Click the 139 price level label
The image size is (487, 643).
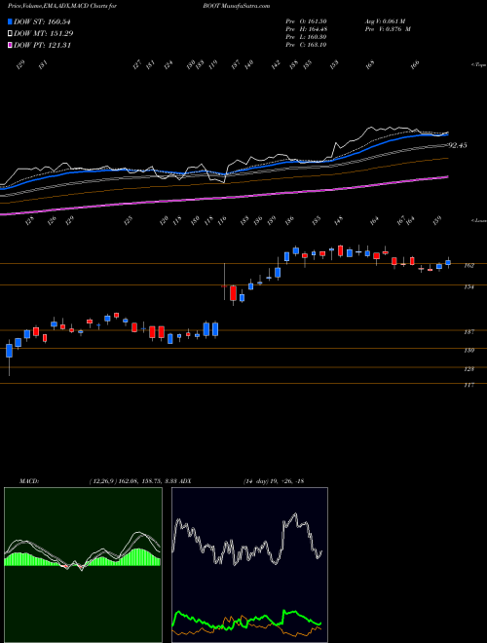point(469,350)
